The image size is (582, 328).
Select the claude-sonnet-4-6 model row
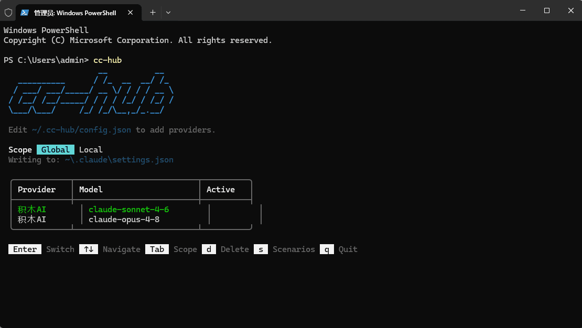click(129, 209)
